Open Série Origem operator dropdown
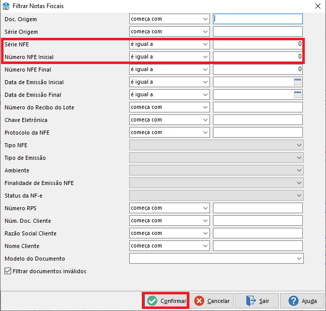The image size is (326, 311). click(169, 32)
